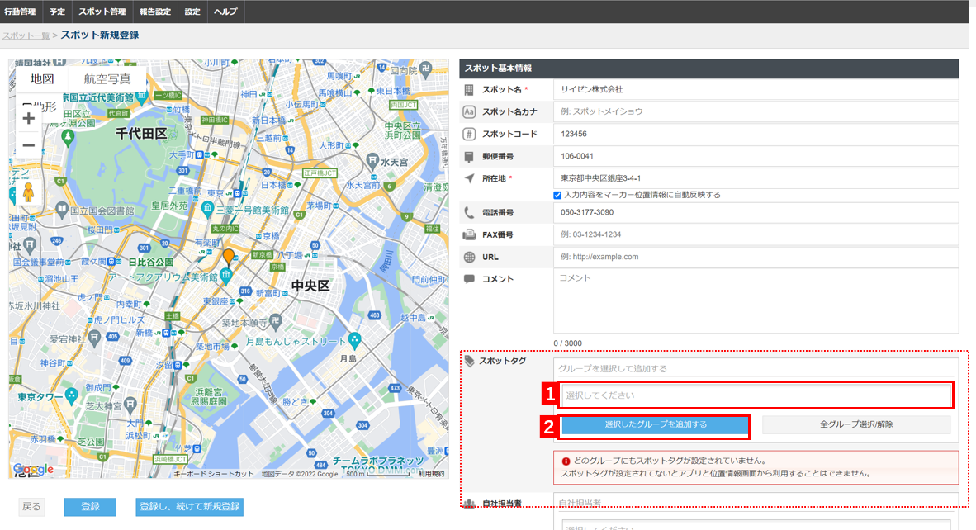976x530 pixels.
Task: Click the globe icon beside URL
Action: point(469,257)
